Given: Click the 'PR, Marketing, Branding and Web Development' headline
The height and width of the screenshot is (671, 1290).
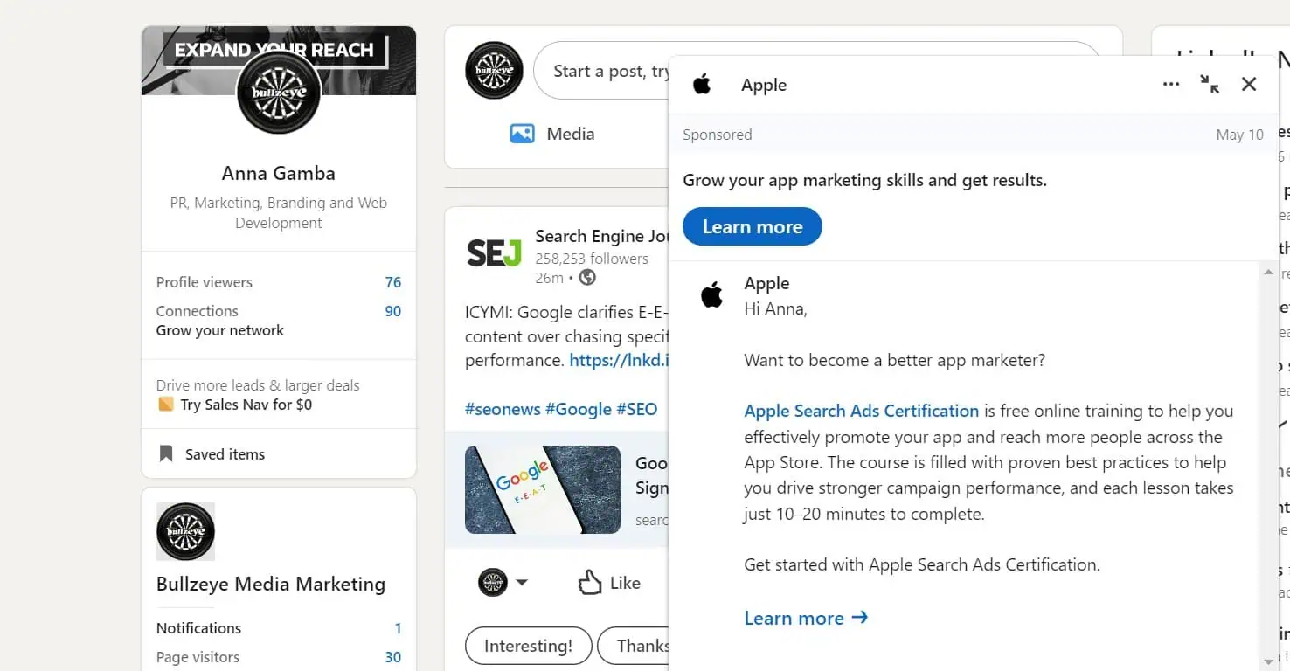Looking at the screenshot, I should point(279,212).
